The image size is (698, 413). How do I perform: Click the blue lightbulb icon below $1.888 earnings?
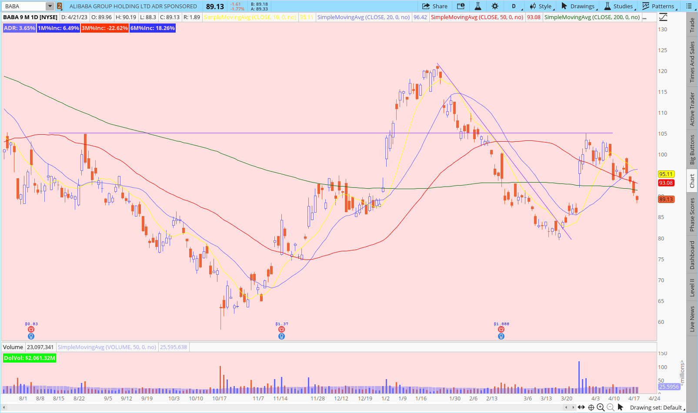coord(501,336)
